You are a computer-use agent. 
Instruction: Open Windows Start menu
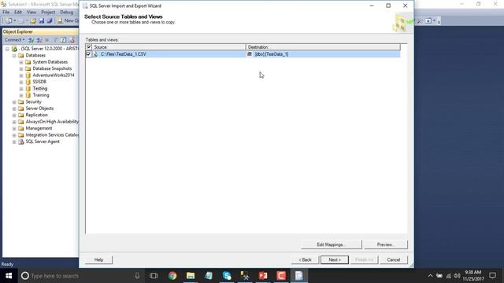pyautogui.click(x=9, y=276)
